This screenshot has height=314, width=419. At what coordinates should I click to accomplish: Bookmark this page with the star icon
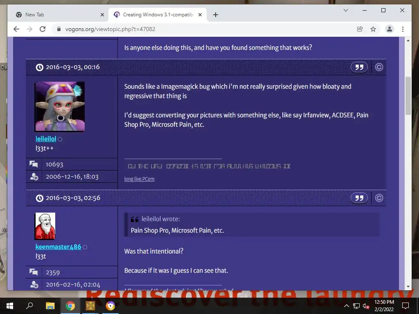[373, 29]
